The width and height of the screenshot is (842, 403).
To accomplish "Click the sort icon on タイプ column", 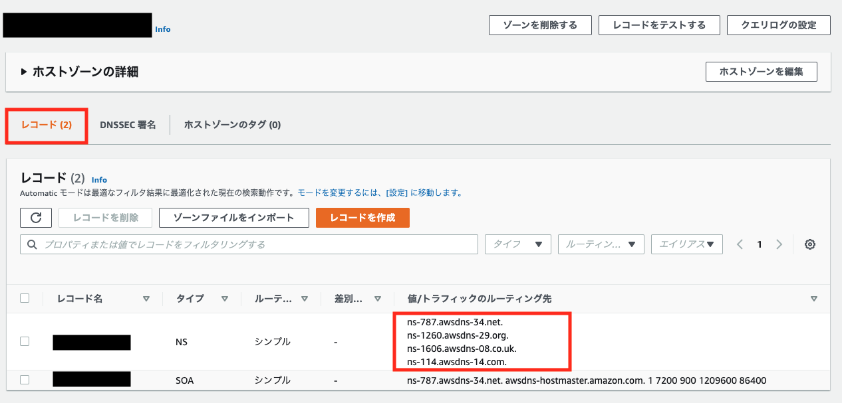I will 224,298.
